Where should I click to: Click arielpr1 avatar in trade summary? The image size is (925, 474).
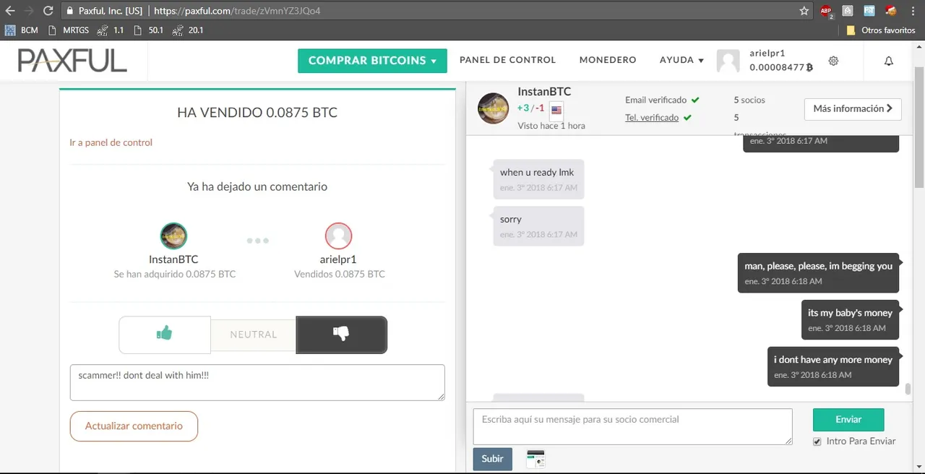click(339, 236)
